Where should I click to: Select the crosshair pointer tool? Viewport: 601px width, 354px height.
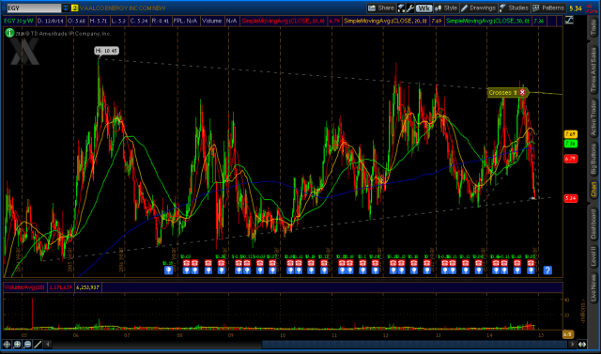point(7,345)
